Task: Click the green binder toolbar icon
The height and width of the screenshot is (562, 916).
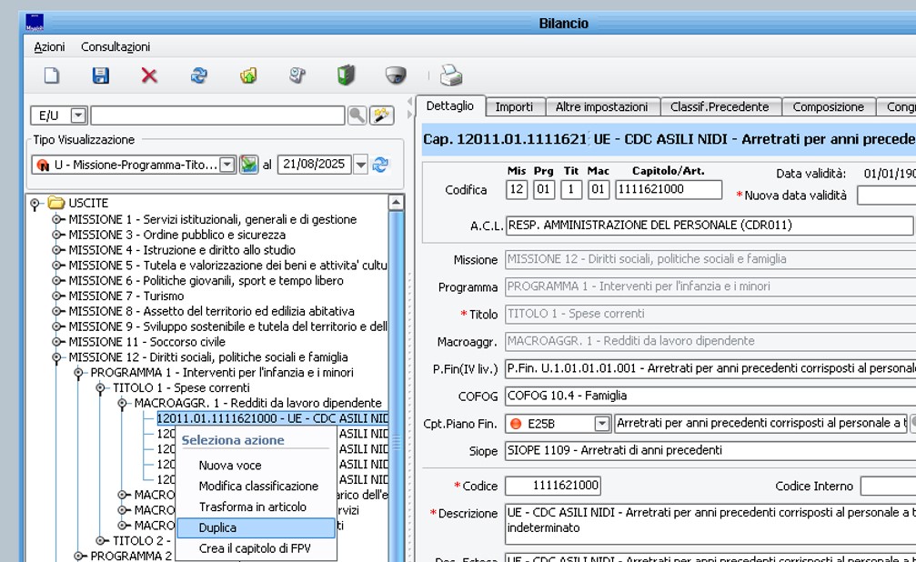Action: tap(346, 76)
